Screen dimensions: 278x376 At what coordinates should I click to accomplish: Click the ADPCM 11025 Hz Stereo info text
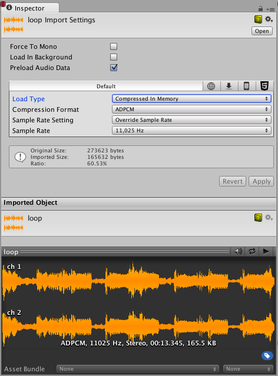coord(138,343)
